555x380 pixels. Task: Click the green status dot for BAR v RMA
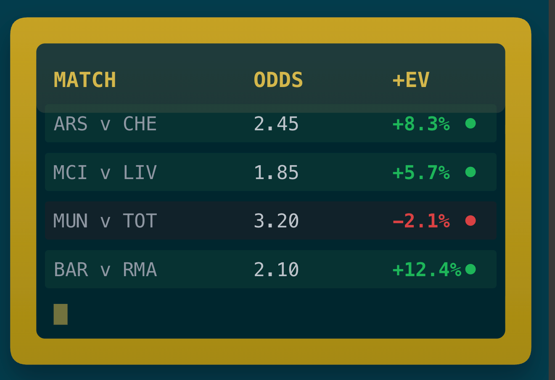tap(470, 269)
